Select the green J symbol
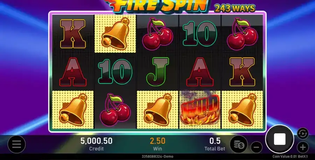Viewport: 315px width, 160px height. click(157, 72)
